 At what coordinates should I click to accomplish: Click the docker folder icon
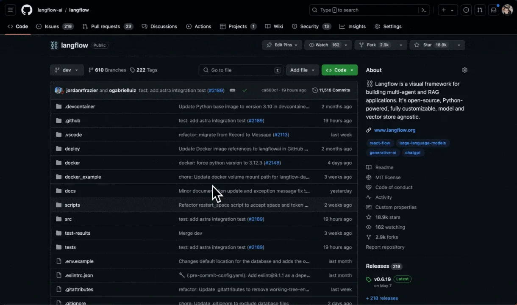(59, 163)
